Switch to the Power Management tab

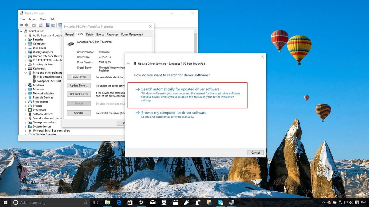[132, 34]
